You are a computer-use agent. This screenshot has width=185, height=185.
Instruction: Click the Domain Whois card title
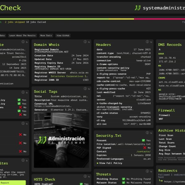click(x=47, y=45)
